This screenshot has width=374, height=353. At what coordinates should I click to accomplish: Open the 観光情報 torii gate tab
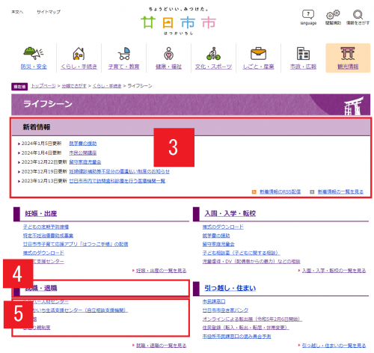348,58
